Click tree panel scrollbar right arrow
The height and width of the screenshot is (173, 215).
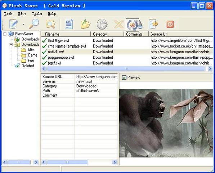36,162
